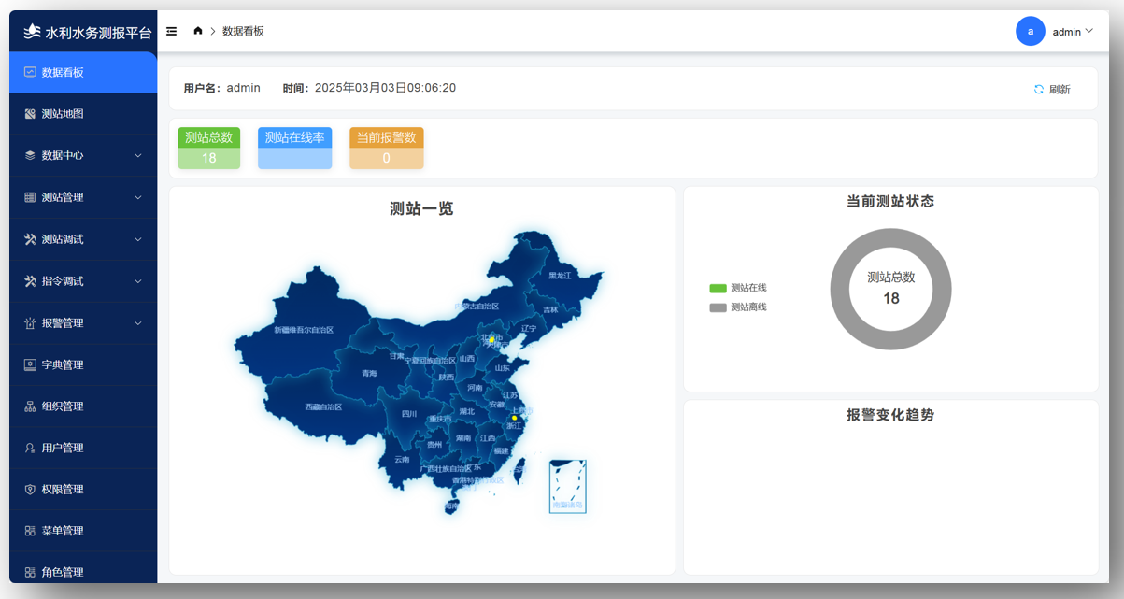Image resolution: width=1124 pixels, height=599 pixels.
Task: Toggle the hamburger sidebar collapse icon
Action: 172,31
